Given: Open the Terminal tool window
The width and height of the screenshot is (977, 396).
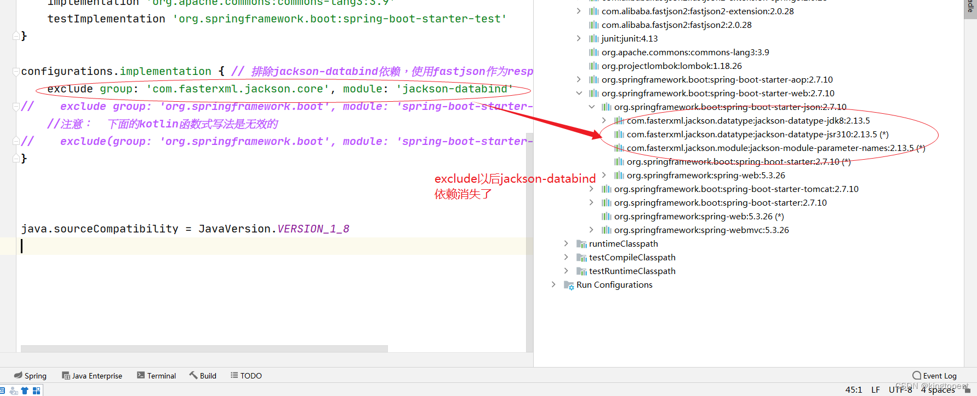Looking at the screenshot, I should (x=156, y=376).
